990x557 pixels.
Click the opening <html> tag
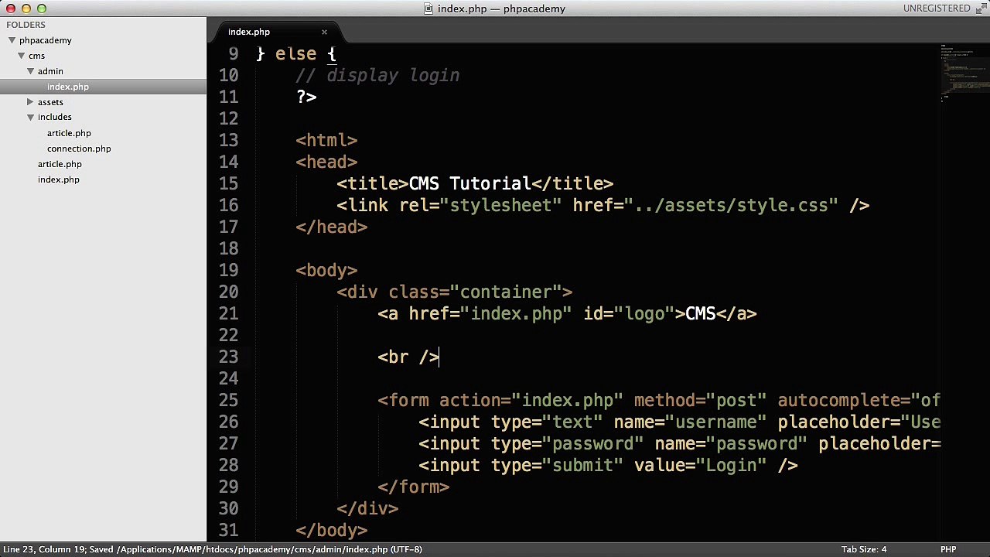point(326,140)
